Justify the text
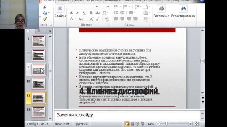 (135, 19)
